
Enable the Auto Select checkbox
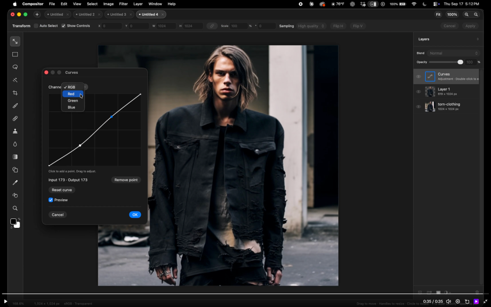pos(36,25)
